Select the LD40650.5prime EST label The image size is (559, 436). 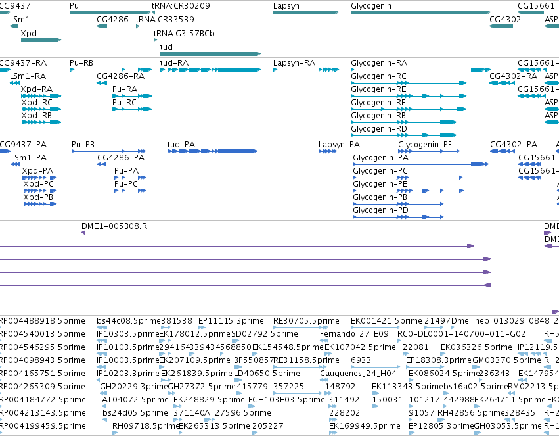(x=267, y=374)
